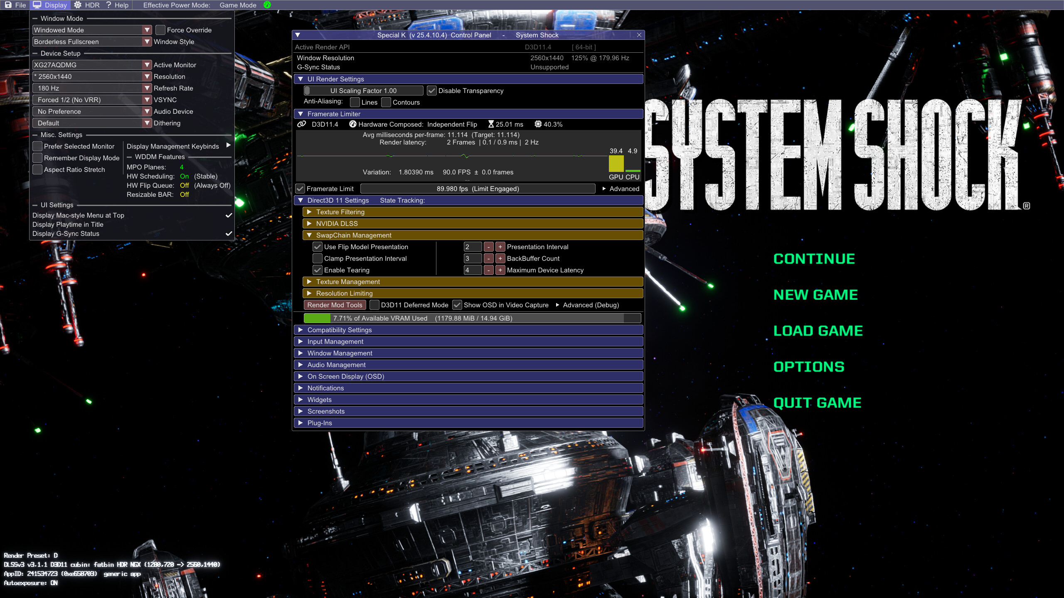Click the Hardware Composed flip indicator icon
This screenshot has width=1064, height=598.
(x=353, y=124)
